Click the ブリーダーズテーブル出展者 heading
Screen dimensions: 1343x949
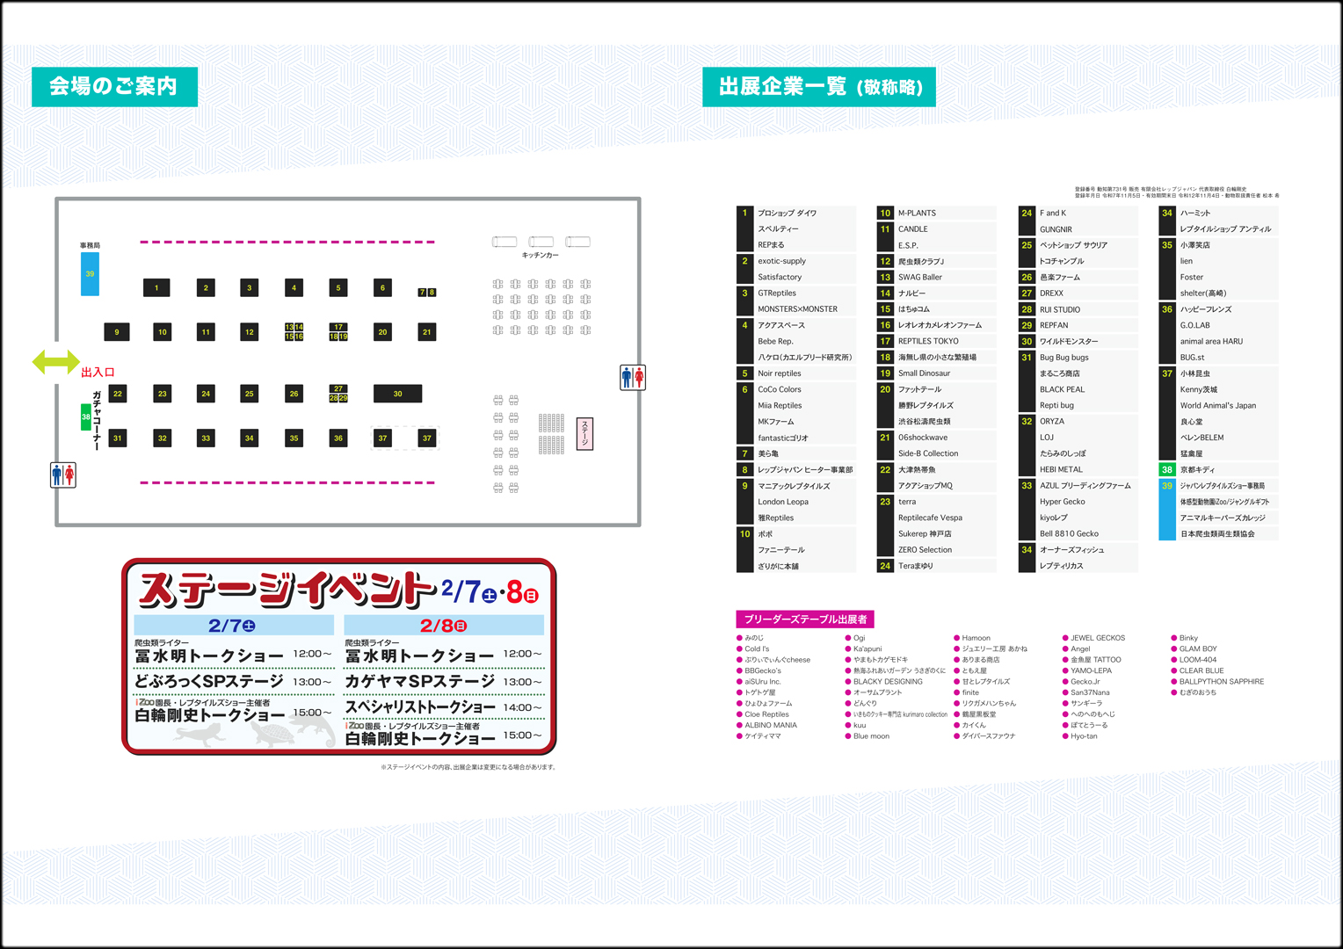click(804, 619)
